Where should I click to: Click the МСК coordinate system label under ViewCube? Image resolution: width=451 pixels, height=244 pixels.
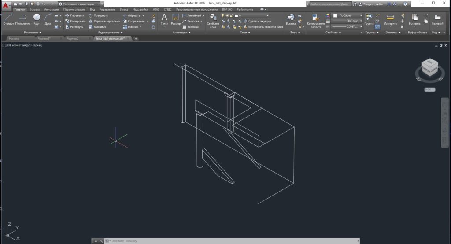tap(430, 89)
